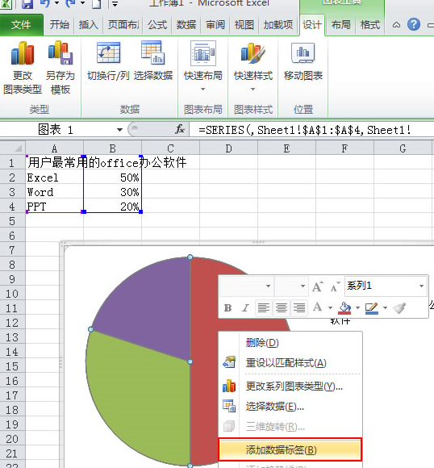Open the Excel Help question mark icon
This screenshot has width=434, height=468.
click(x=414, y=24)
